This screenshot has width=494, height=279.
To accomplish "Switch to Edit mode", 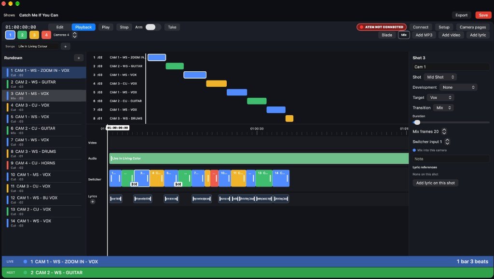I will (60, 27).
